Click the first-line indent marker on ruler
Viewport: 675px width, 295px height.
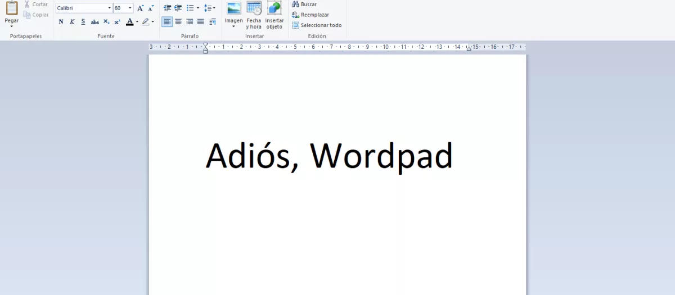[x=205, y=44]
